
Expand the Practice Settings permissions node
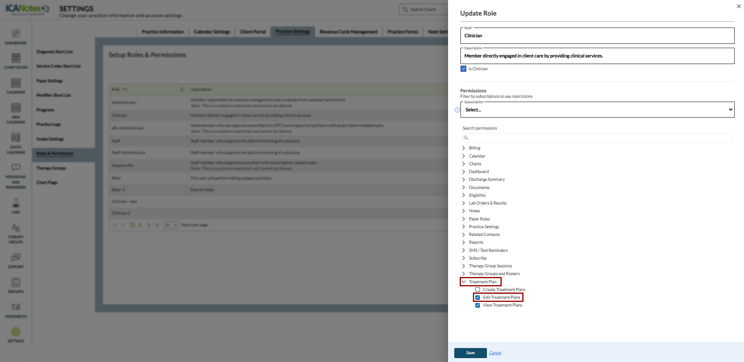click(464, 227)
